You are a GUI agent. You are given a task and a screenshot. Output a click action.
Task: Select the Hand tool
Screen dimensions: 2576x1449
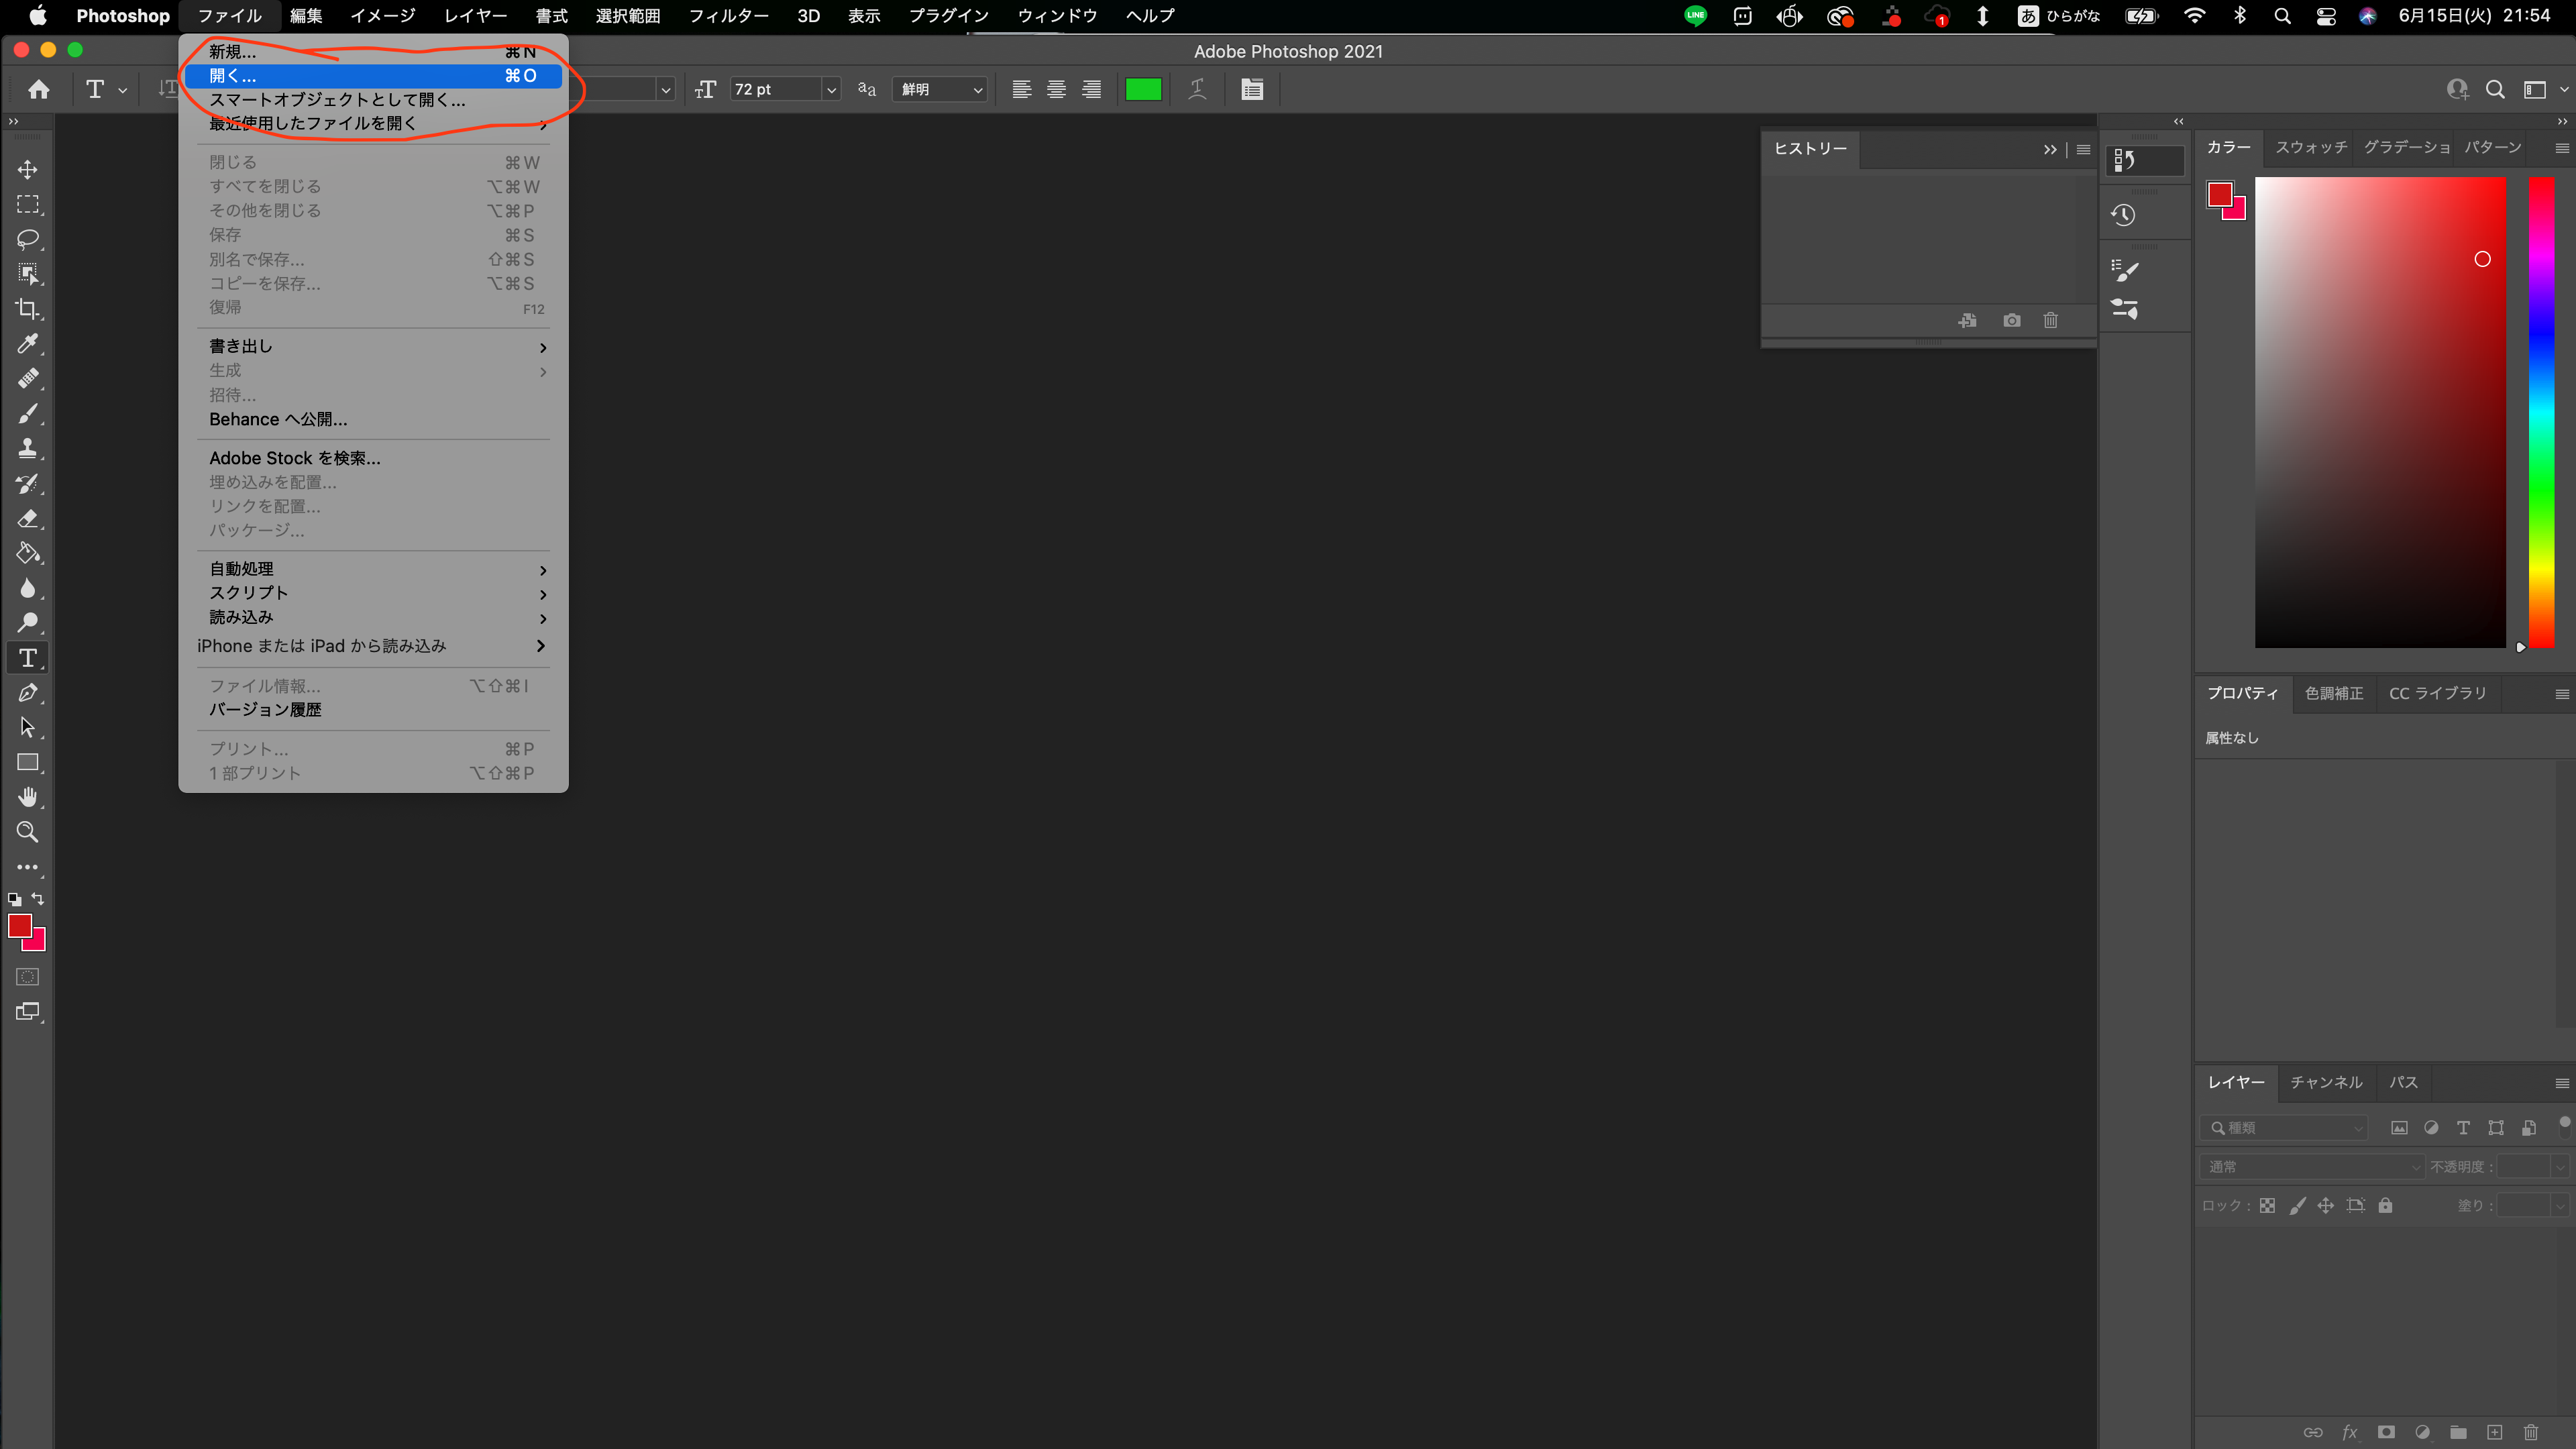click(27, 797)
